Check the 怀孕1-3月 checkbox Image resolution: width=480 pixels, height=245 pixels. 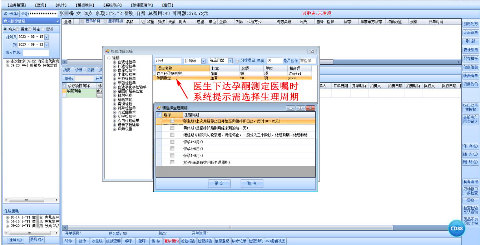172,142
